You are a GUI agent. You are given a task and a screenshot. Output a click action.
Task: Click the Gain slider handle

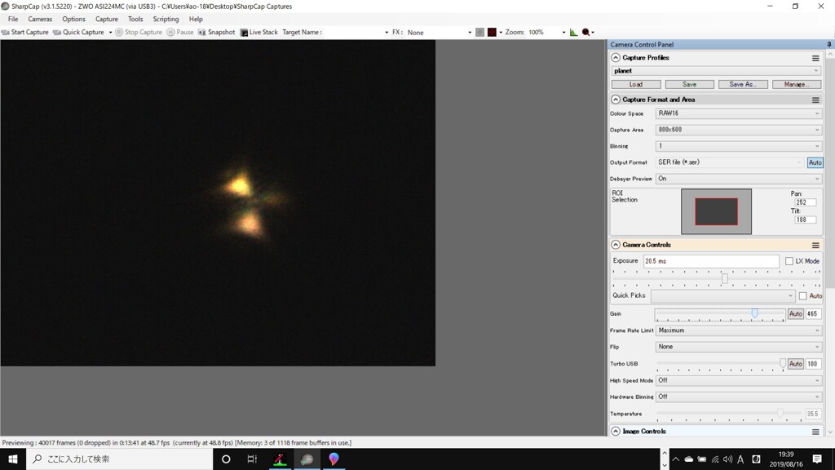pos(754,313)
